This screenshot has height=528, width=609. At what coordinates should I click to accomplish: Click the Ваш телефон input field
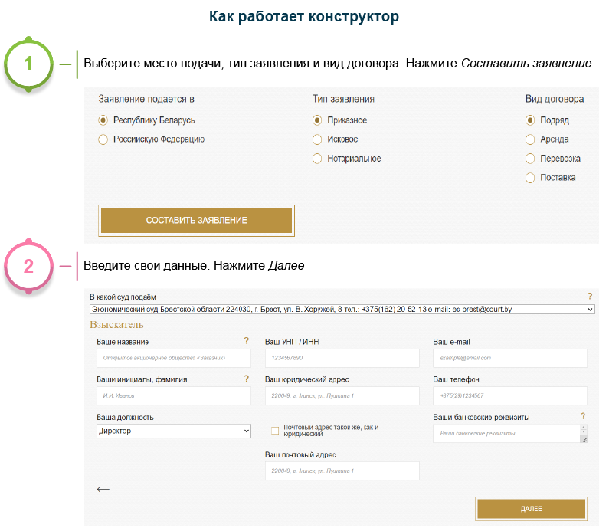click(x=510, y=396)
